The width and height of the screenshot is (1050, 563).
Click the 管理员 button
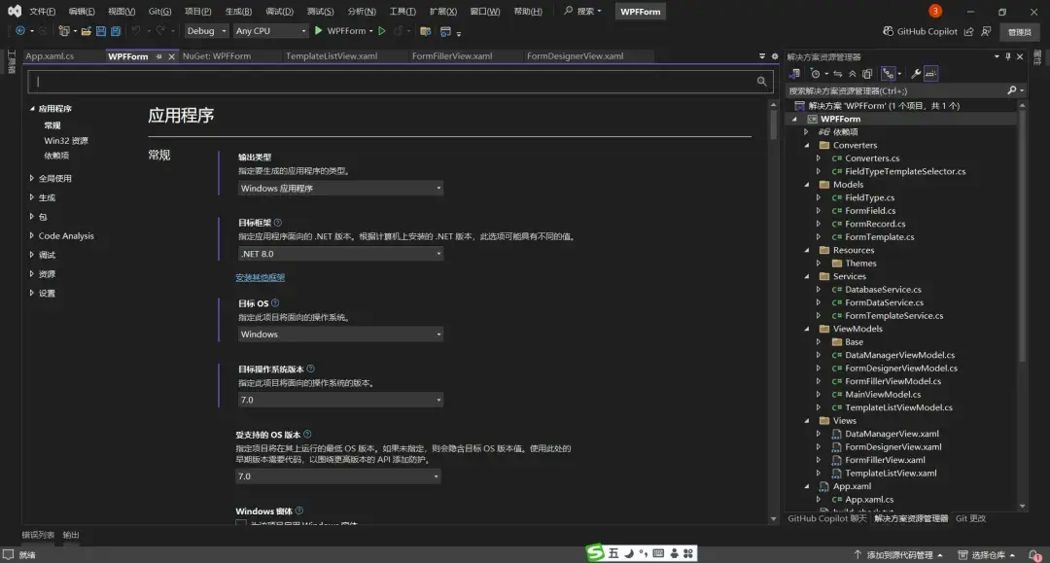point(1019,32)
